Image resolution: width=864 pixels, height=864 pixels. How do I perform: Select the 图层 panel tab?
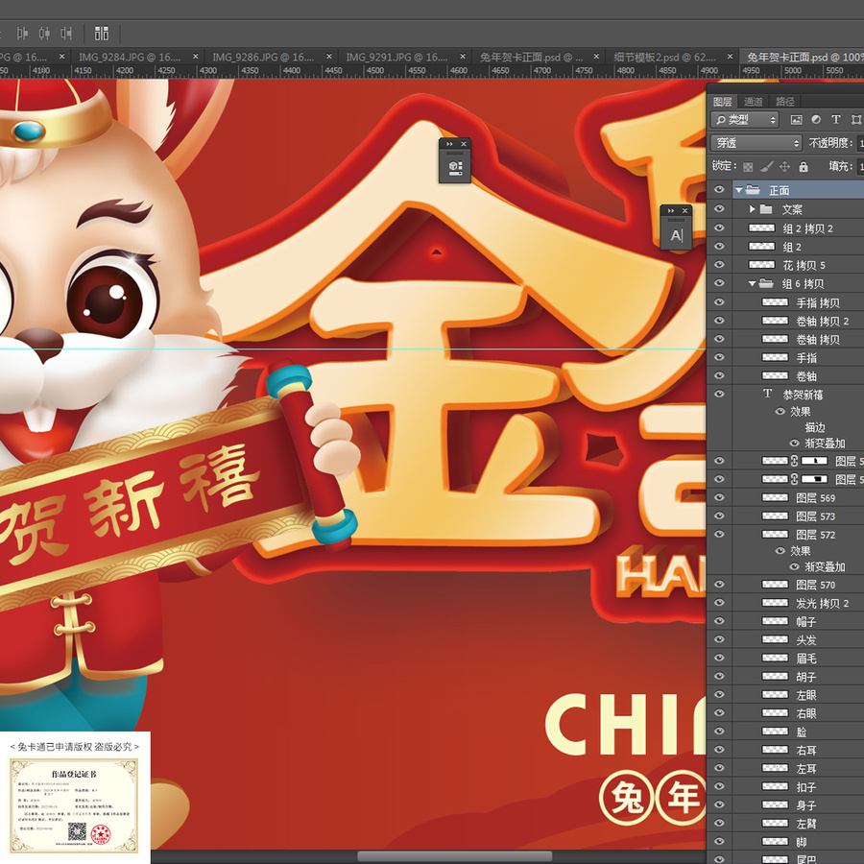point(722,102)
